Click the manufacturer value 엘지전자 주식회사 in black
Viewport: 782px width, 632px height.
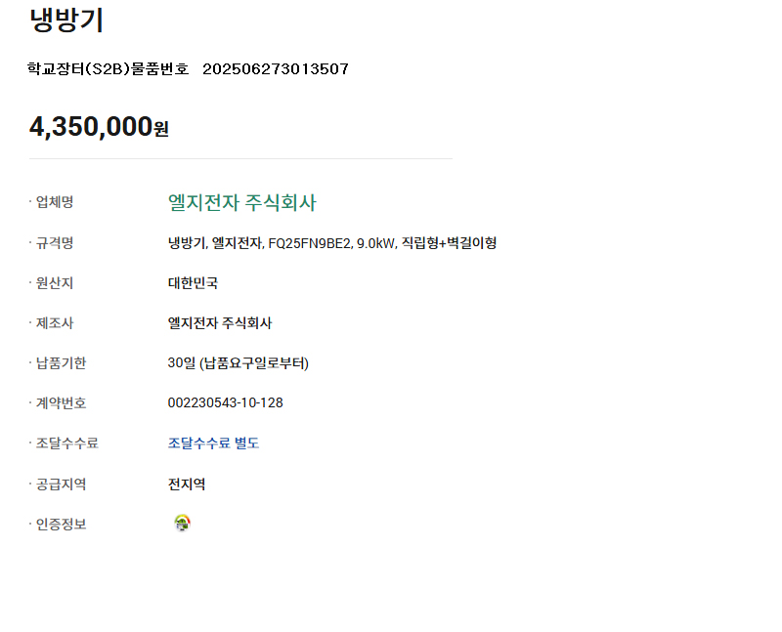219,323
